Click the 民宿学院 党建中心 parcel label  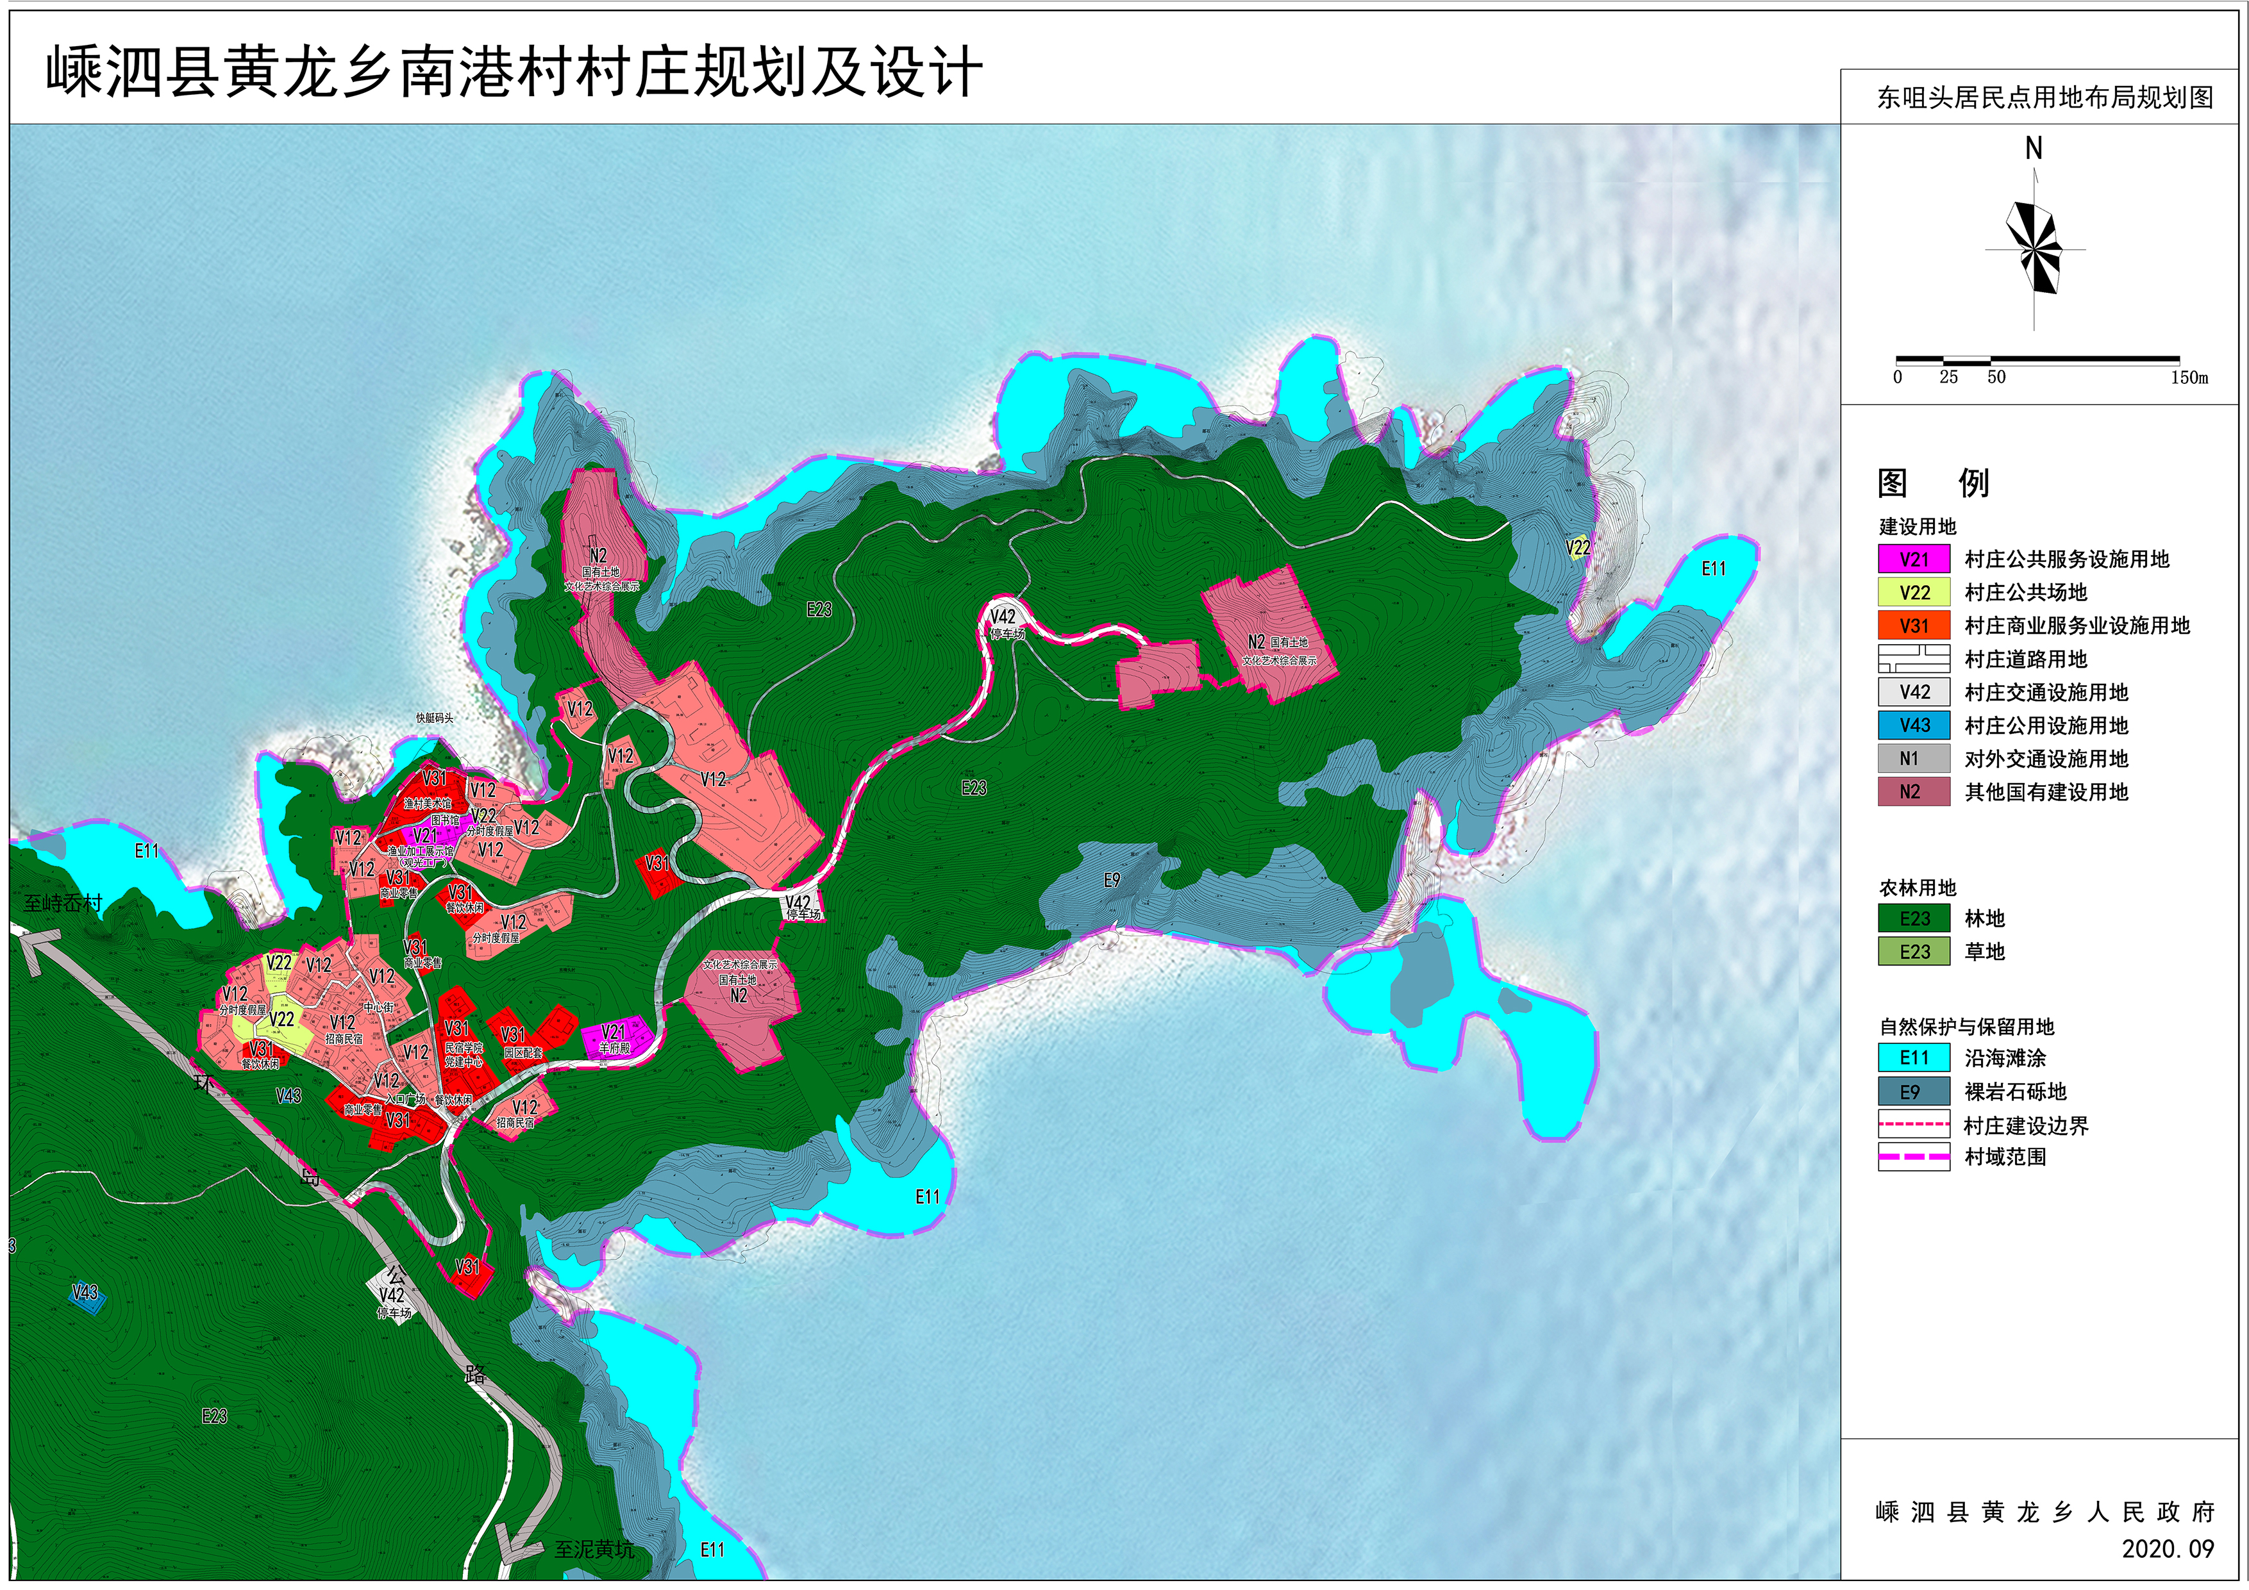click(464, 1054)
